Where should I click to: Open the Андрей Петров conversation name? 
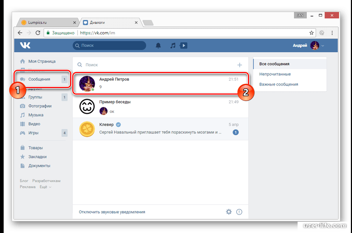point(114,79)
